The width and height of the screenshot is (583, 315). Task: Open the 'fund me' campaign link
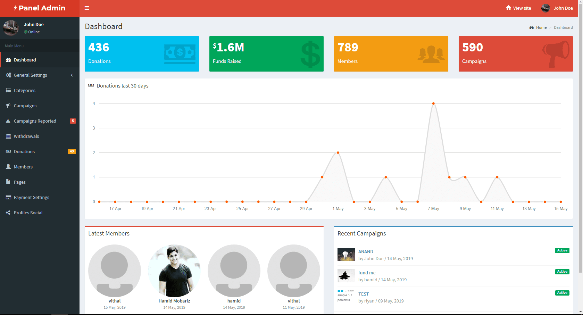coord(367,273)
